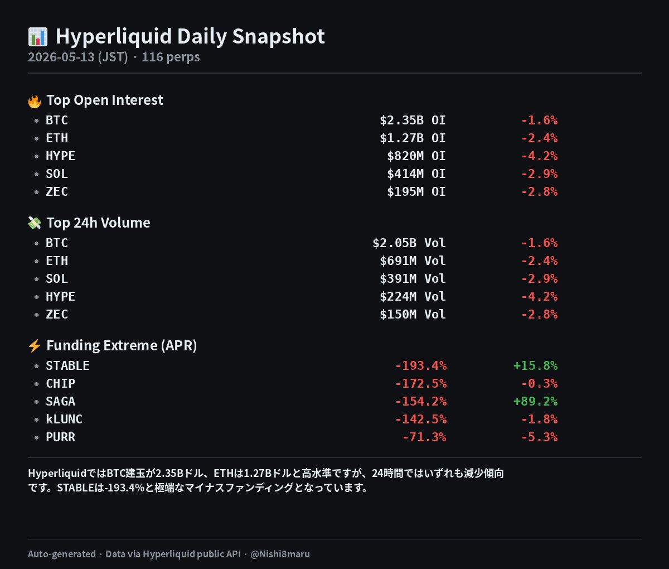This screenshot has height=569, width=669.
Task: Click the fire icon beside Top Open Interest
Action: [x=35, y=101]
